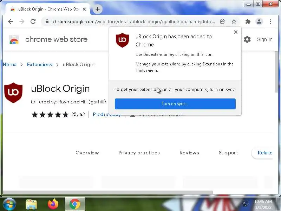Viewport: 281px width, 211px height.
Task: Switch to the Overview tab
Action: [87, 153]
